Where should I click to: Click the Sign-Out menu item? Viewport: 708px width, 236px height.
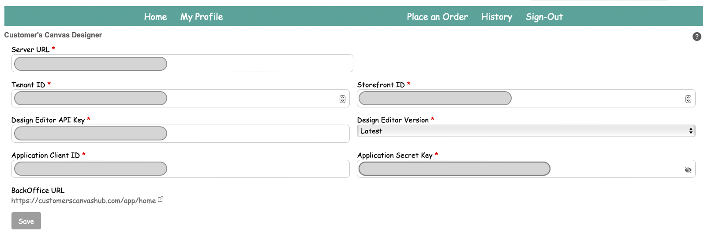click(x=544, y=17)
